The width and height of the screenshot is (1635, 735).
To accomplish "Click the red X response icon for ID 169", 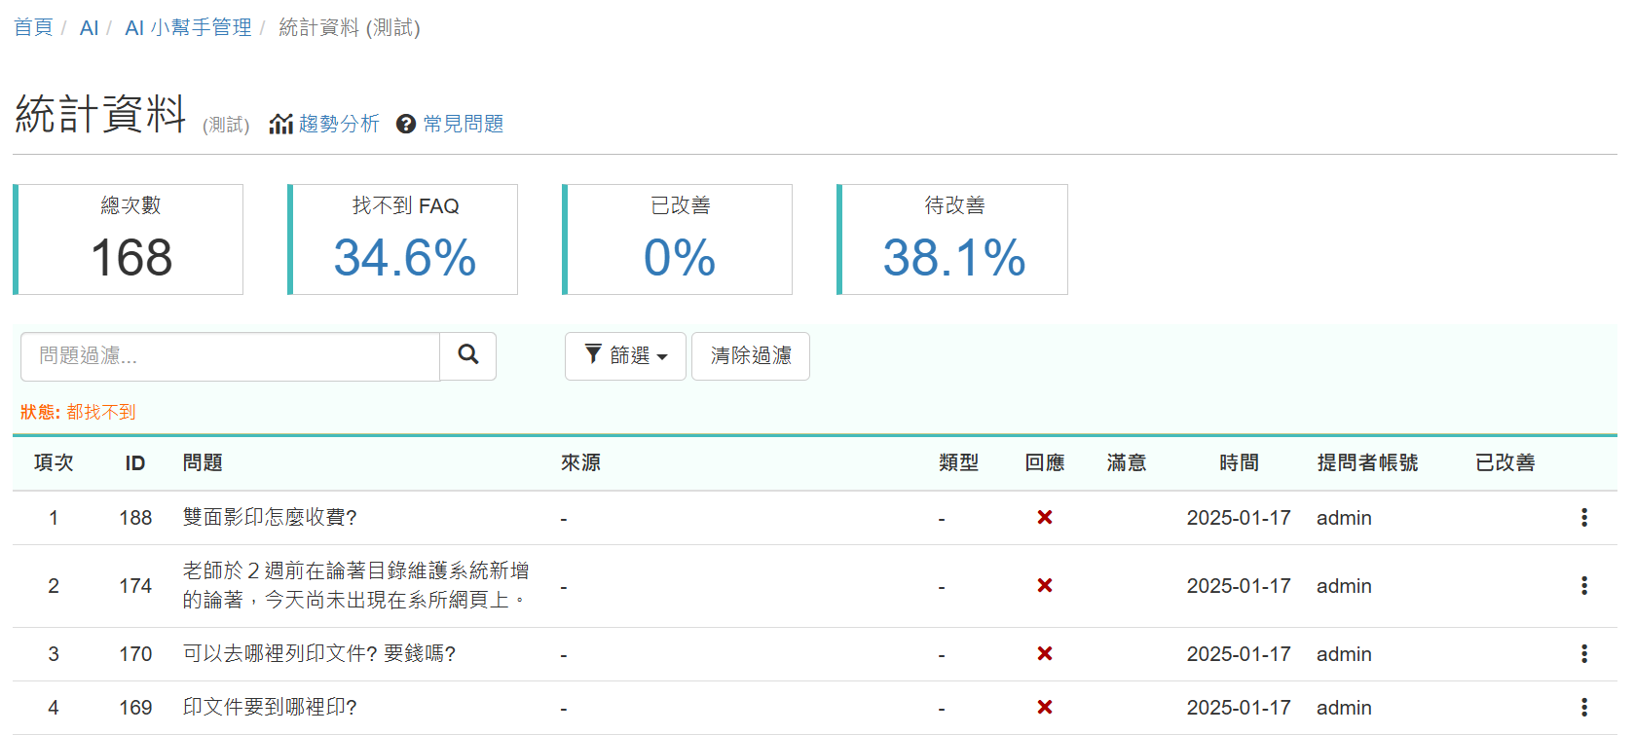I will click(x=1044, y=708).
